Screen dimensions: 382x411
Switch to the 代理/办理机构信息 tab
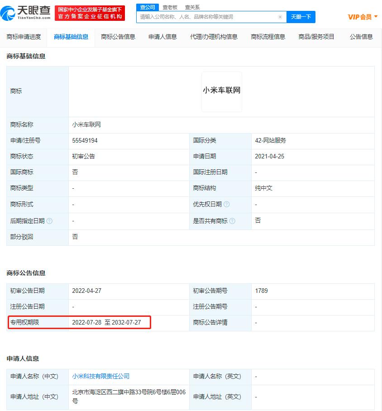pos(214,37)
